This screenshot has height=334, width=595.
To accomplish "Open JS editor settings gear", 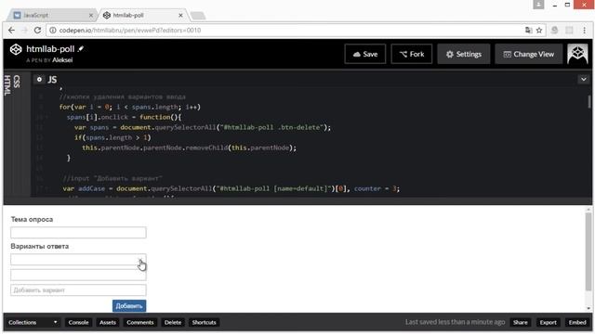I will coord(39,79).
